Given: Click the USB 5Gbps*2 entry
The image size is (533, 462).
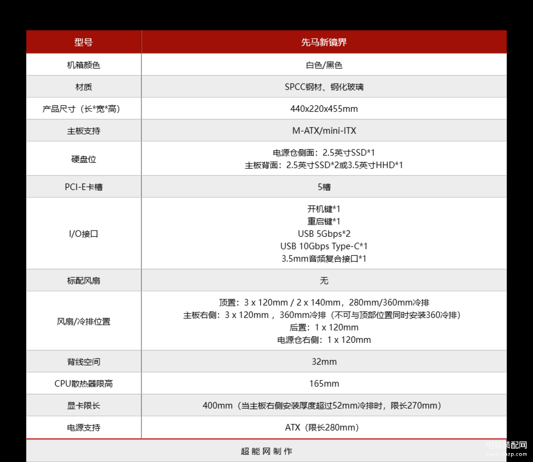Looking at the screenshot, I should pyautogui.click(x=324, y=234).
